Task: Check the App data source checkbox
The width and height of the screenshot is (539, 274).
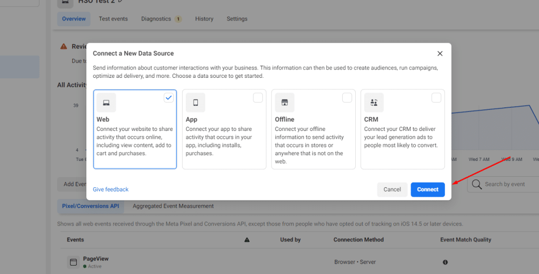Action: click(x=258, y=98)
